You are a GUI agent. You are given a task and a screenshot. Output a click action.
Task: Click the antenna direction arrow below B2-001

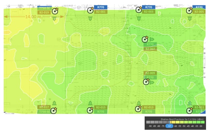click(90, 19)
